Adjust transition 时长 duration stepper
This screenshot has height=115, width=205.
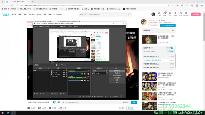point(107,73)
